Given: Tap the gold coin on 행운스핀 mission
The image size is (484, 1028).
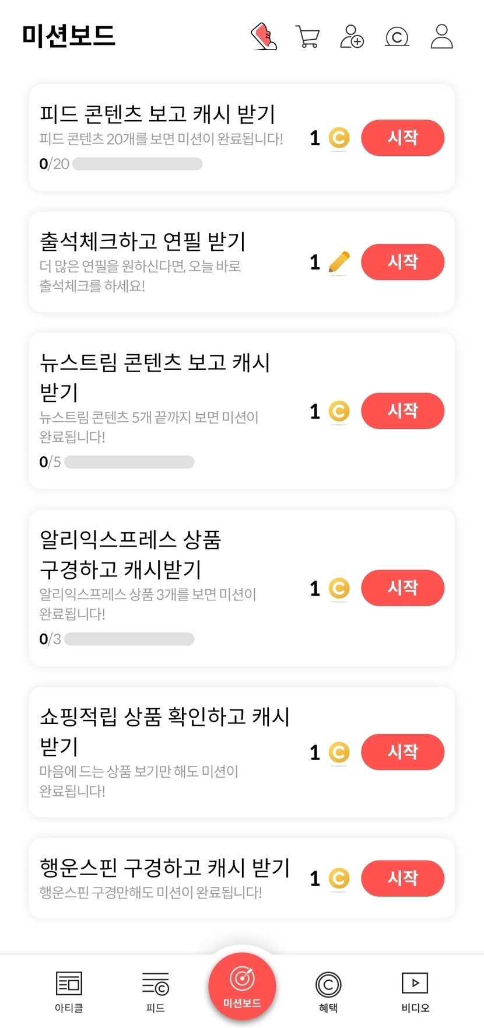Looking at the screenshot, I should (x=339, y=878).
